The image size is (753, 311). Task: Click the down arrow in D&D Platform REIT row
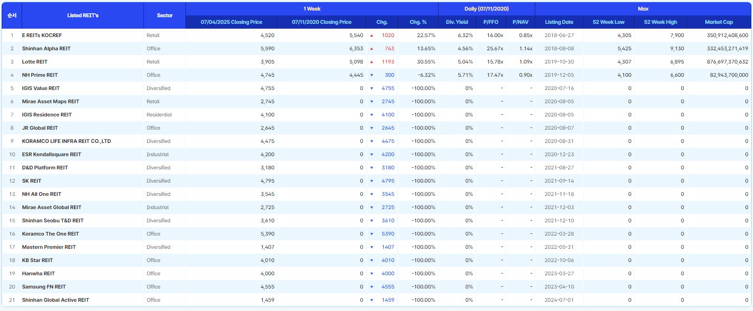(x=372, y=168)
